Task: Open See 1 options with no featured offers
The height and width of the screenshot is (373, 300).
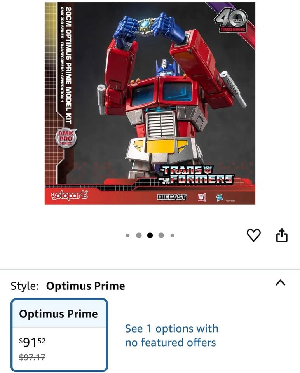Action: (171, 335)
